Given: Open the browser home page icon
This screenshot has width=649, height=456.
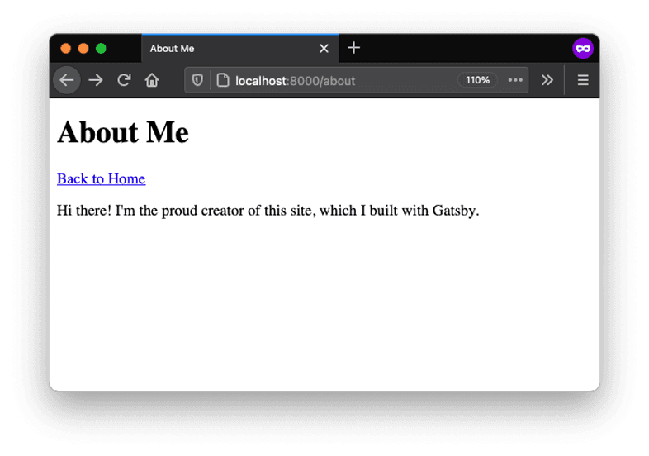Looking at the screenshot, I should [152, 80].
